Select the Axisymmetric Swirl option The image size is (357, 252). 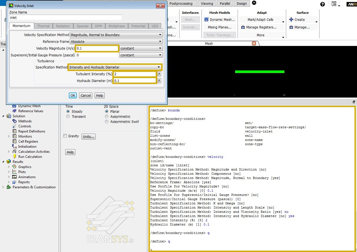(x=107, y=122)
